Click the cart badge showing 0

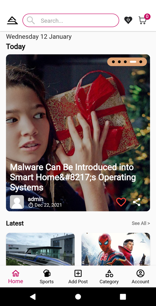tap(147, 16)
